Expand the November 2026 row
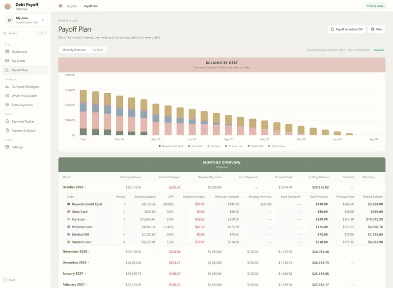 222,252
